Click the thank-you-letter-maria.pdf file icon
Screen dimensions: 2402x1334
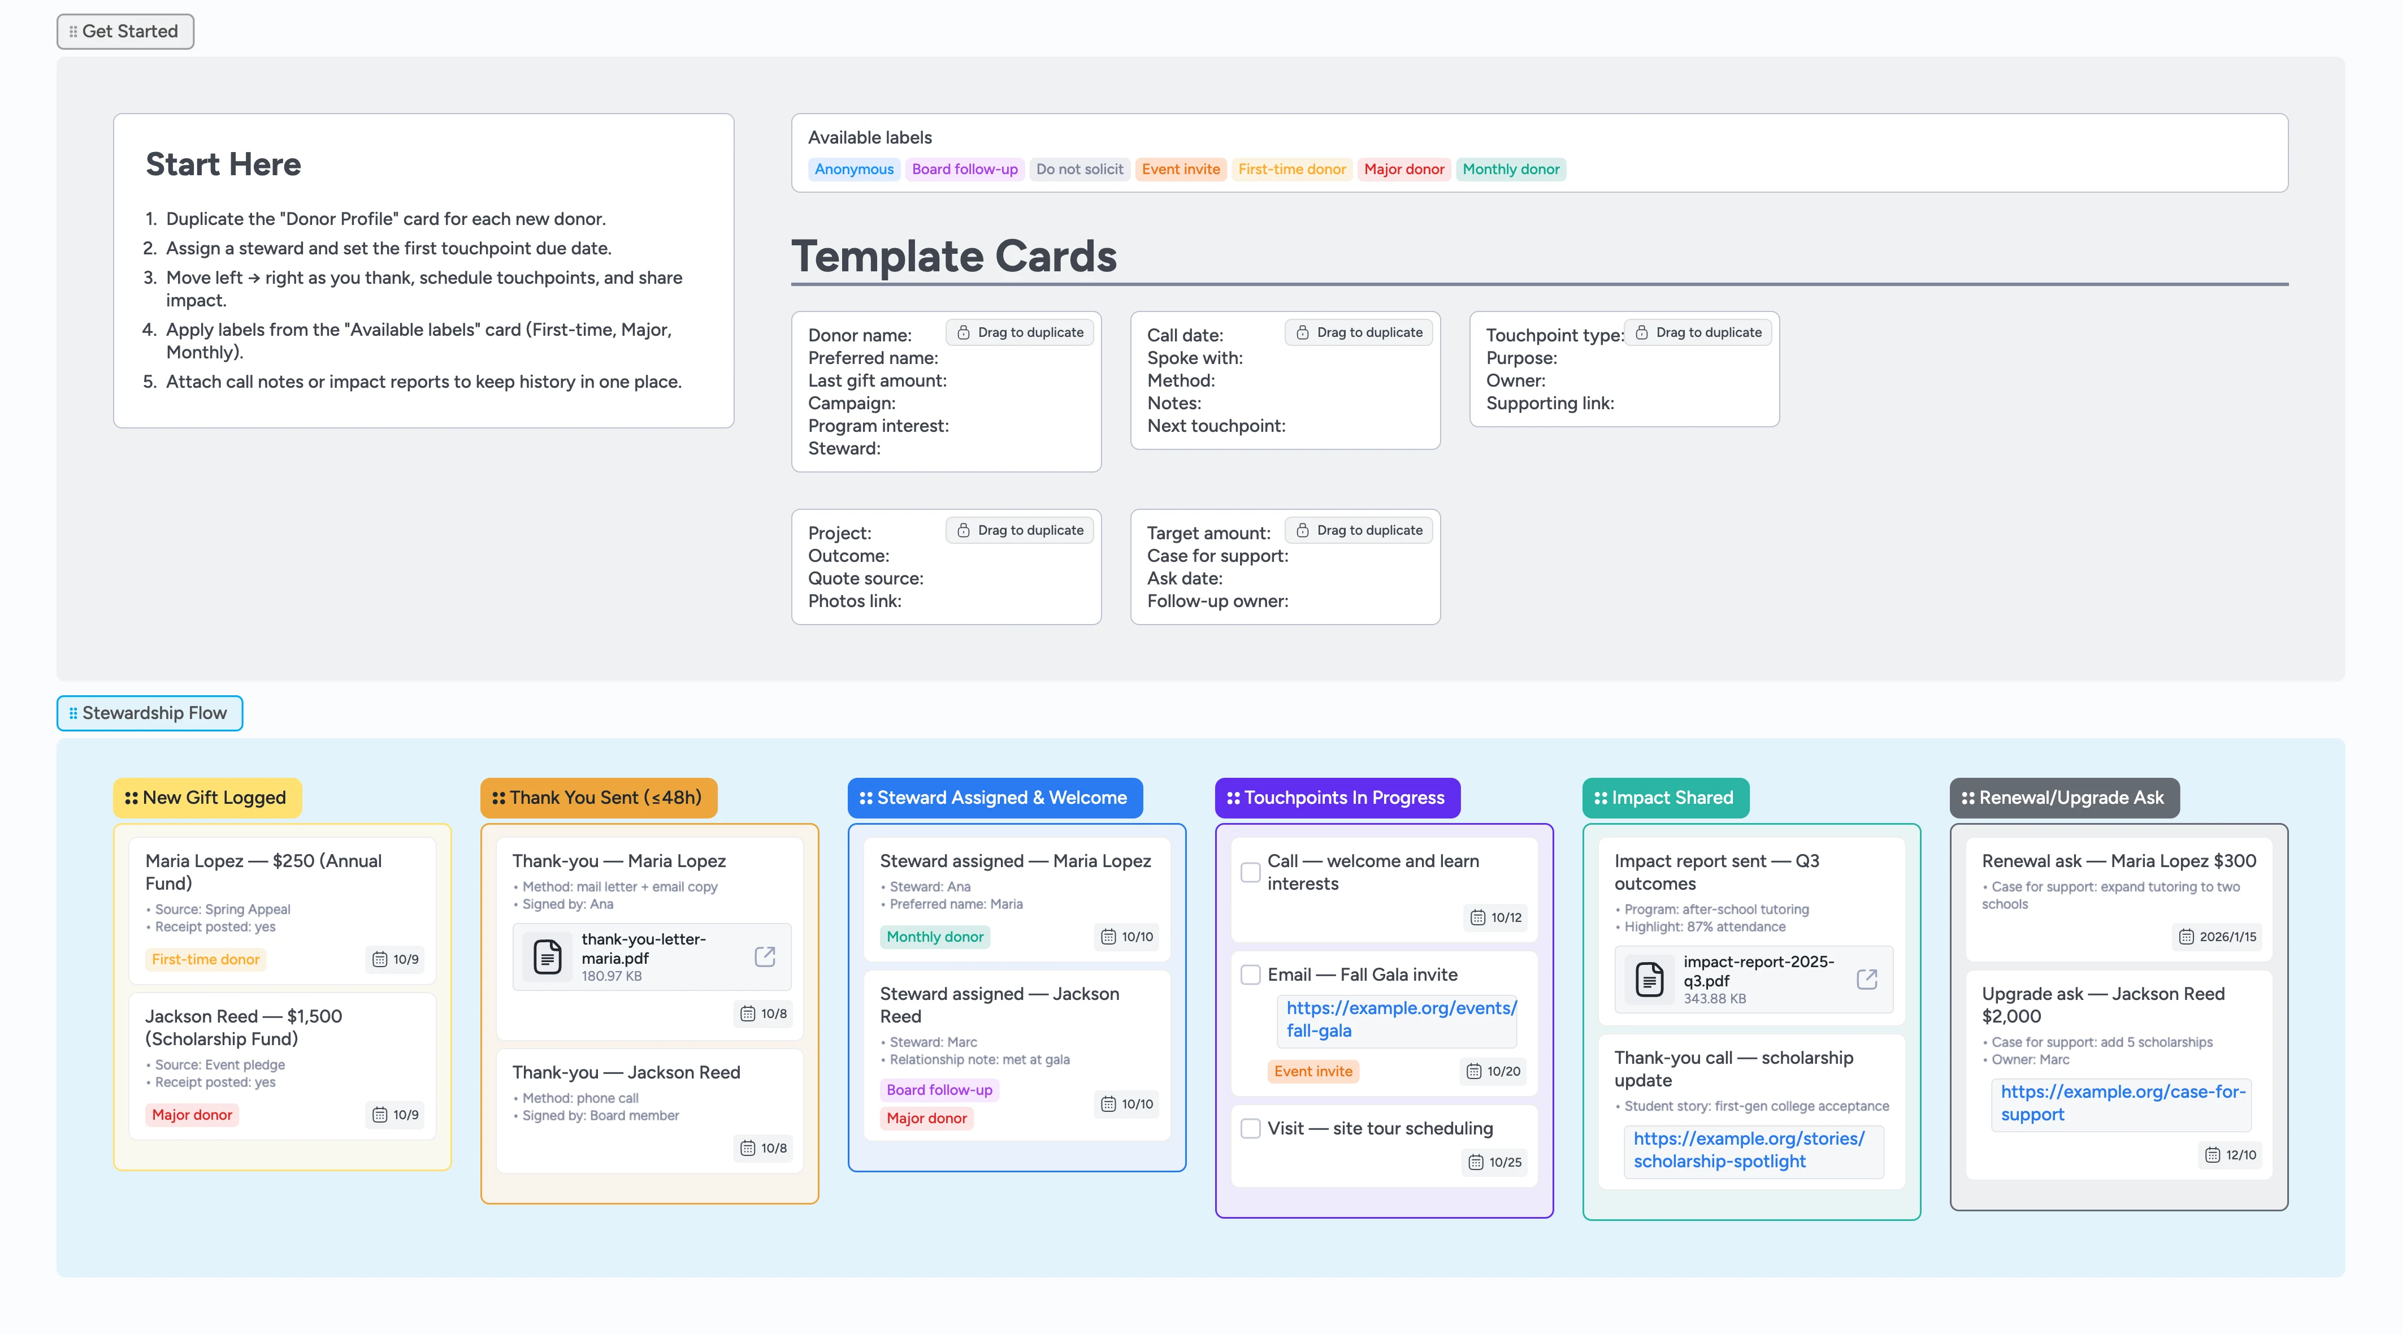point(547,956)
